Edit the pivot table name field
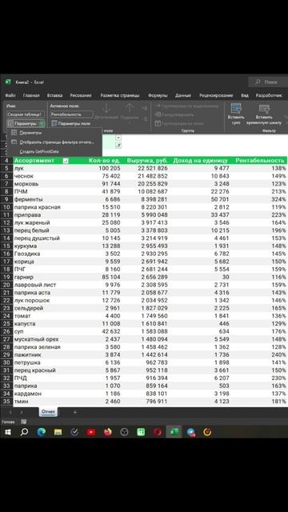 [26, 114]
